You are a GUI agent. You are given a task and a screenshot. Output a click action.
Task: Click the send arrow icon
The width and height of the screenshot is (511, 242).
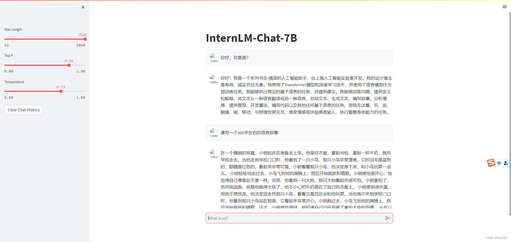pyautogui.click(x=388, y=218)
